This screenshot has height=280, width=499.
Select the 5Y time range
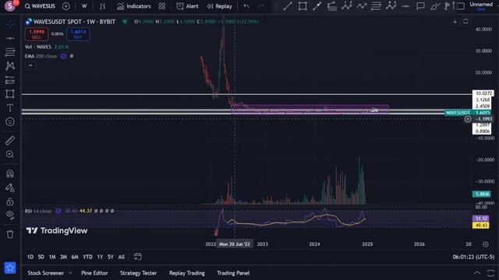(111, 257)
